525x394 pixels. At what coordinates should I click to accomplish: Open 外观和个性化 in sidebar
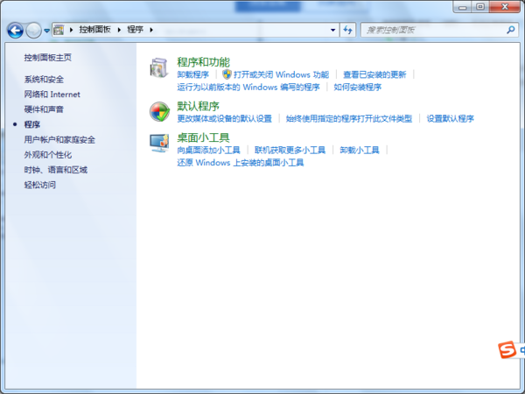[48, 155]
